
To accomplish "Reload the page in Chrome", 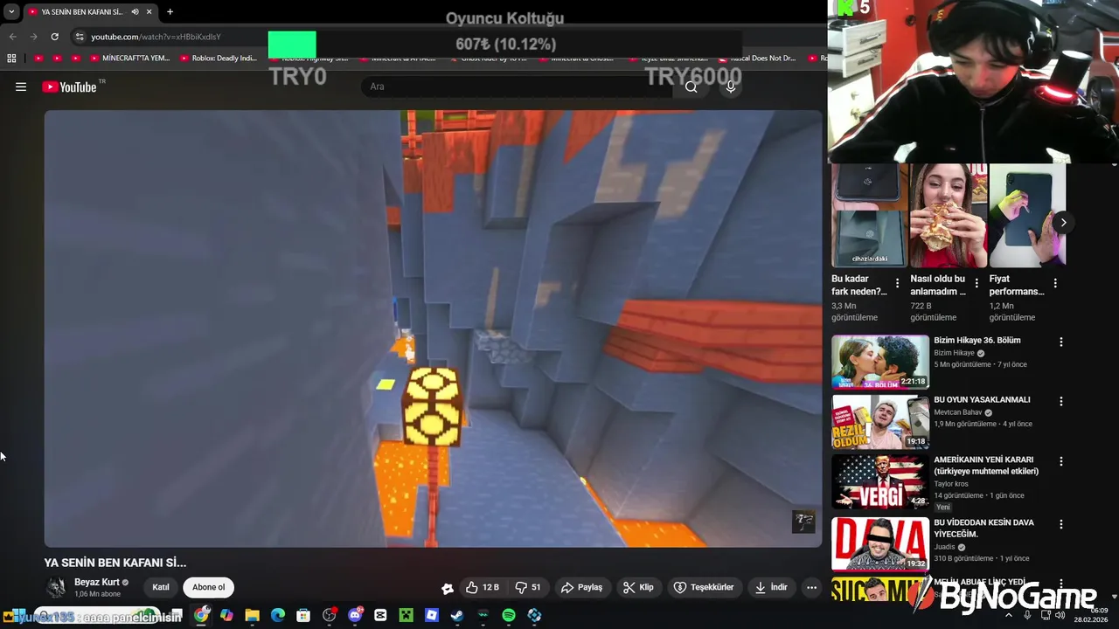I will 54,37.
